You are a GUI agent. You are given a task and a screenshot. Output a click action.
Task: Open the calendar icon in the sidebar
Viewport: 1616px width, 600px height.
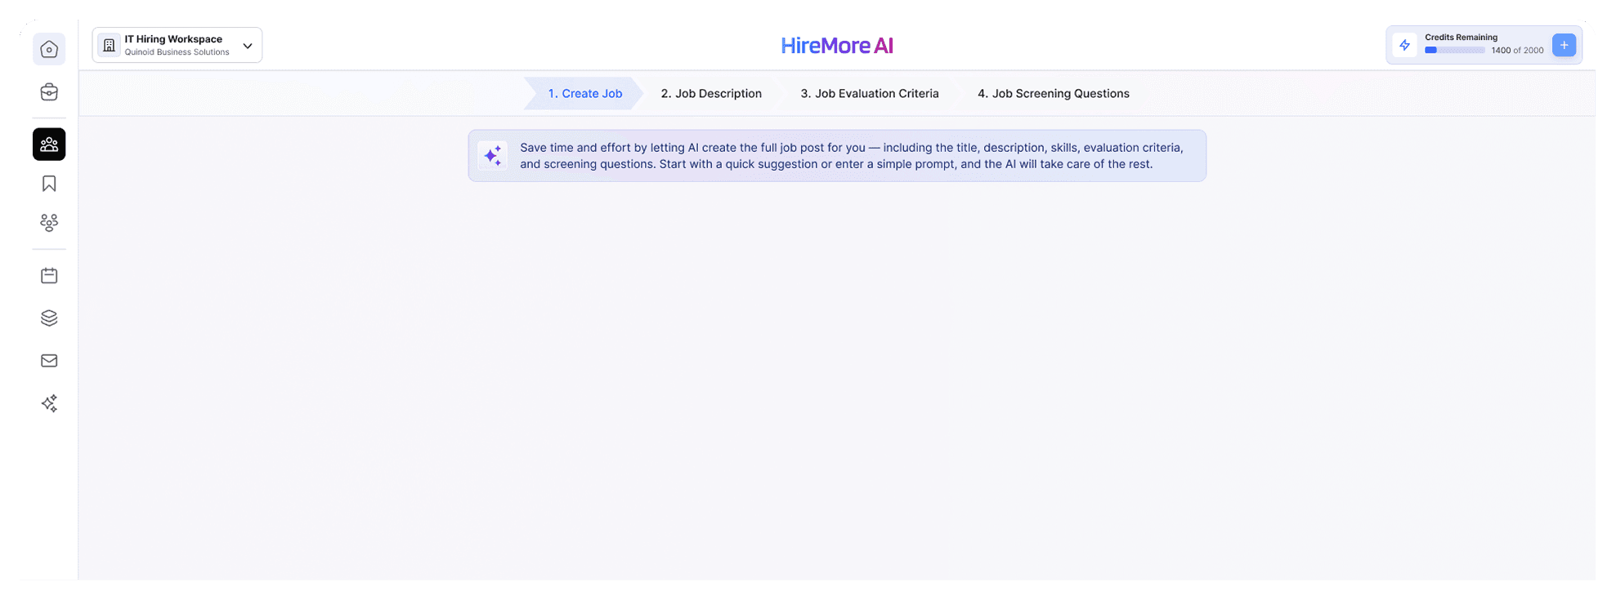[49, 276]
